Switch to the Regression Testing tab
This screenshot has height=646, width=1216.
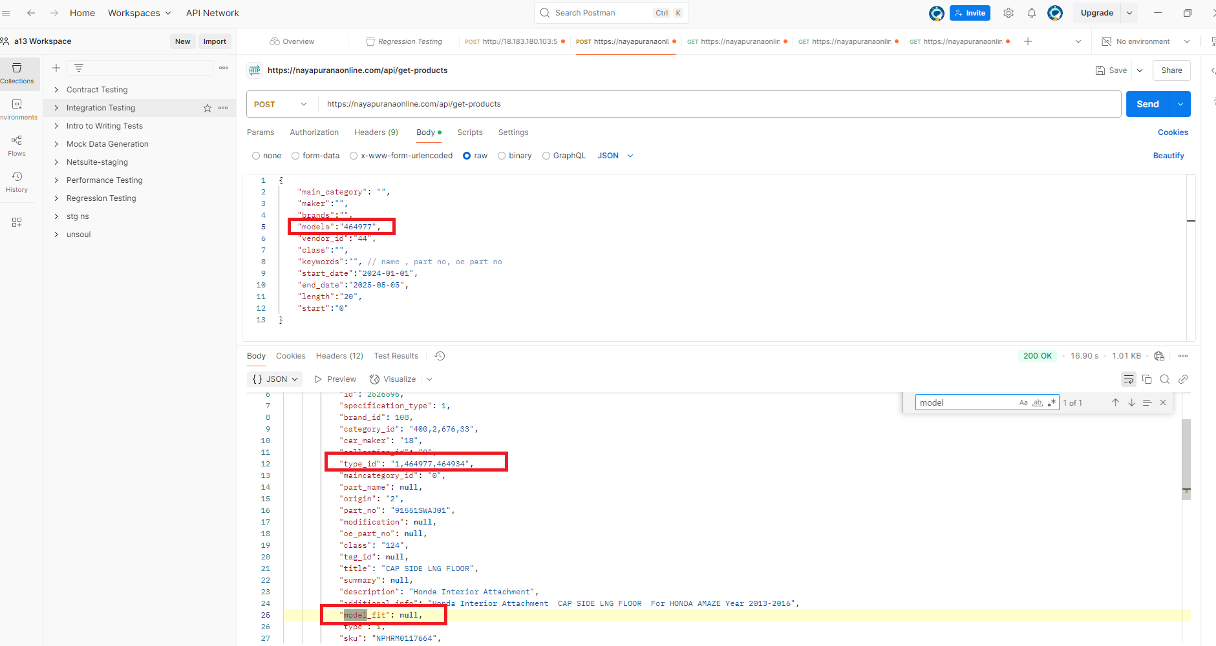pyautogui.click(x=404, y=41)
